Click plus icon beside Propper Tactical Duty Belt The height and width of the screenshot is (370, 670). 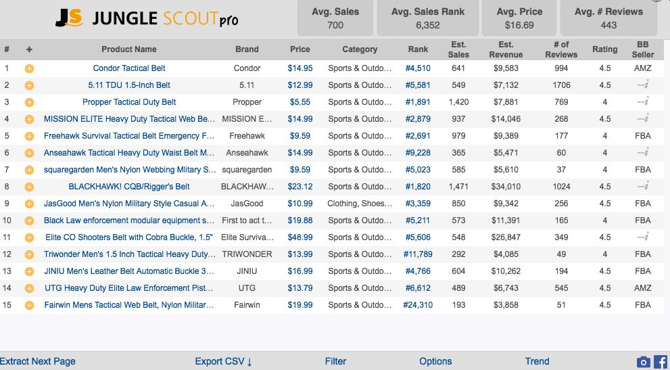(x=29, y=102)
